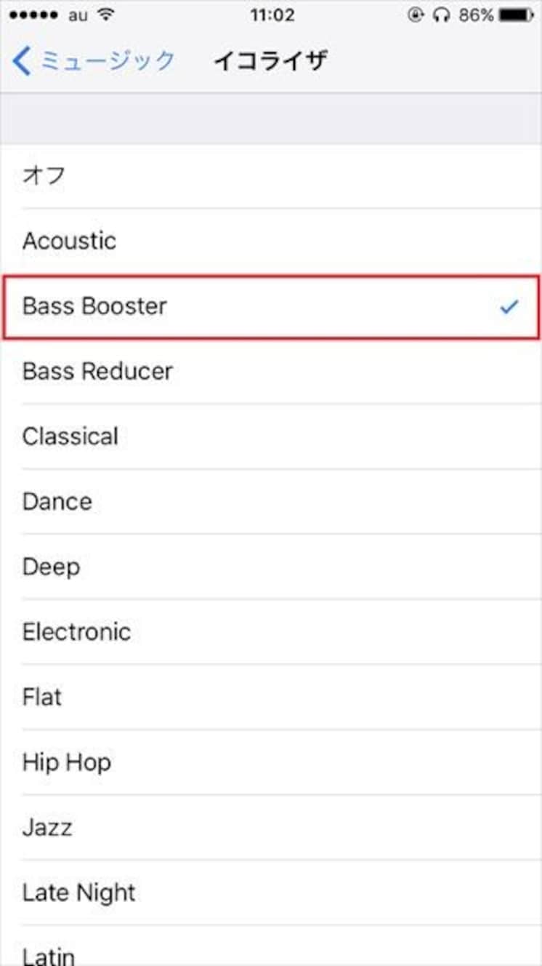Tap the clock showing 11:02

272,15
